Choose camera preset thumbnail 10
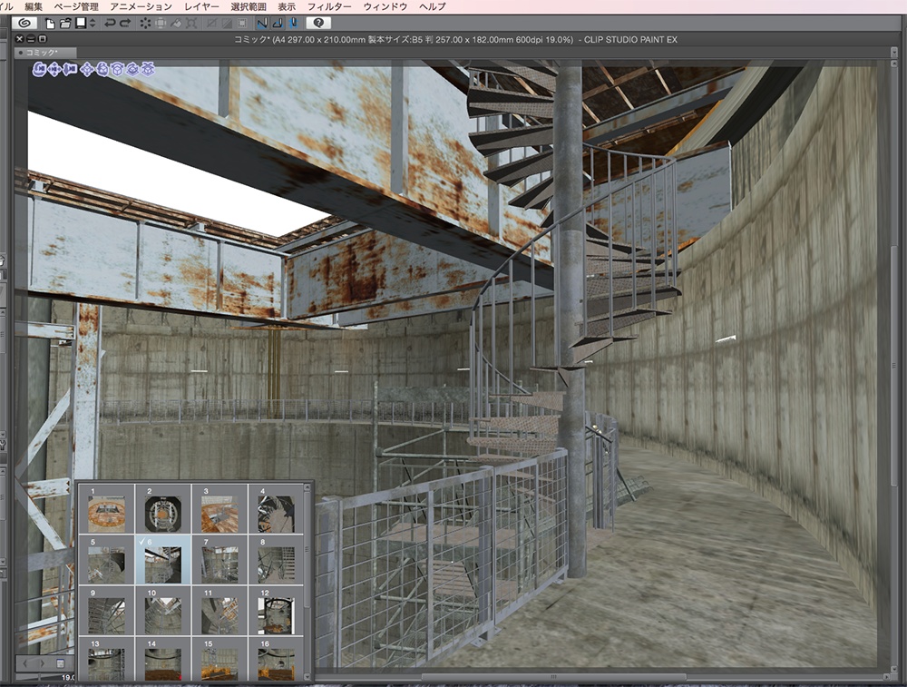907x687 pixels. click(x=163, y=611)
